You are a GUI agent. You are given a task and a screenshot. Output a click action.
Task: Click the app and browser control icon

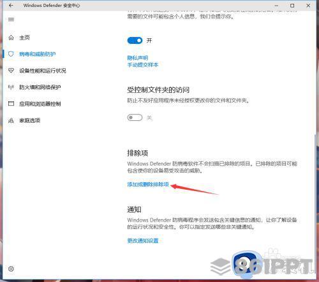(11, 104)
